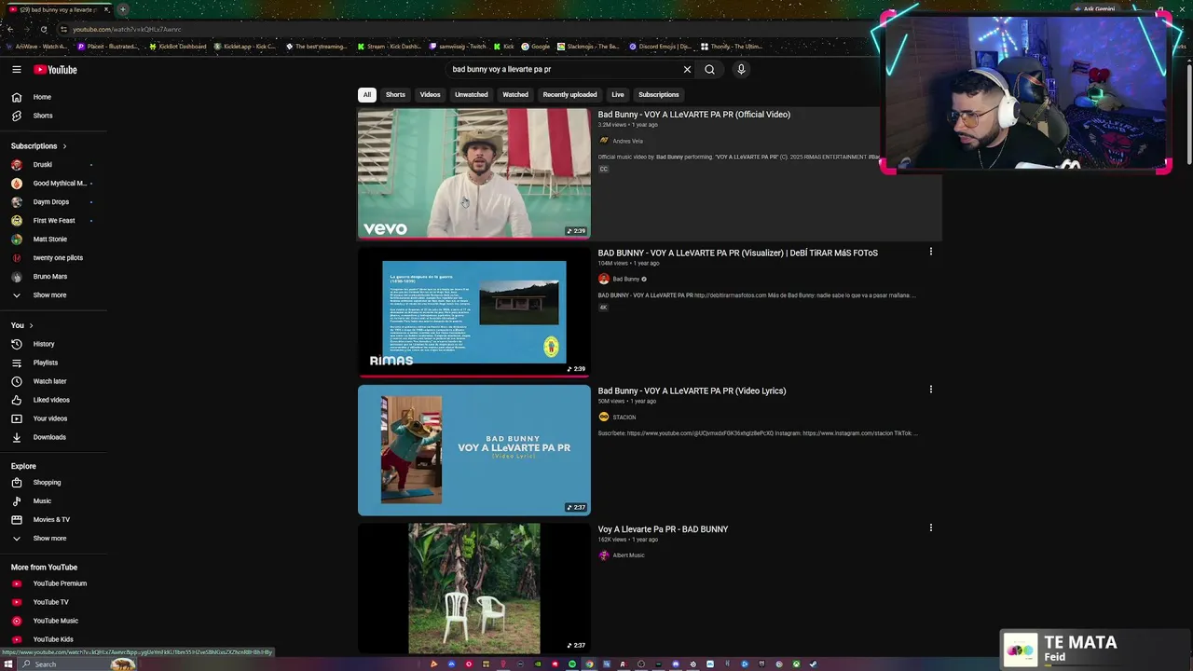Select the Live filter chip
Screen dimensions: 1193x671
coord(617,94)
